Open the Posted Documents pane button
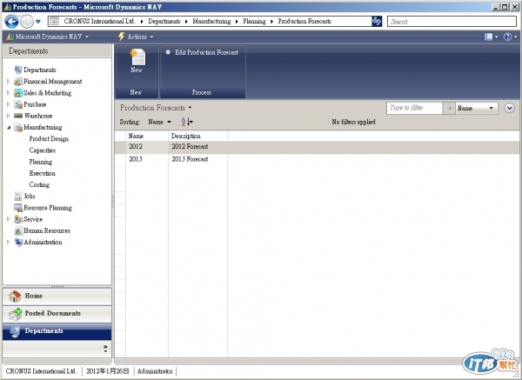 tap(57, 314)
